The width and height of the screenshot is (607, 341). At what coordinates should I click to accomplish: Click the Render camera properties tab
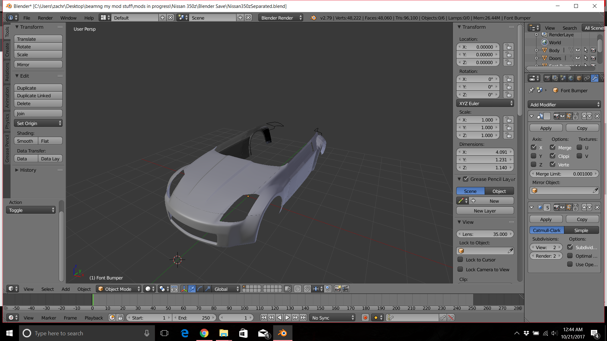coord(547,78)
